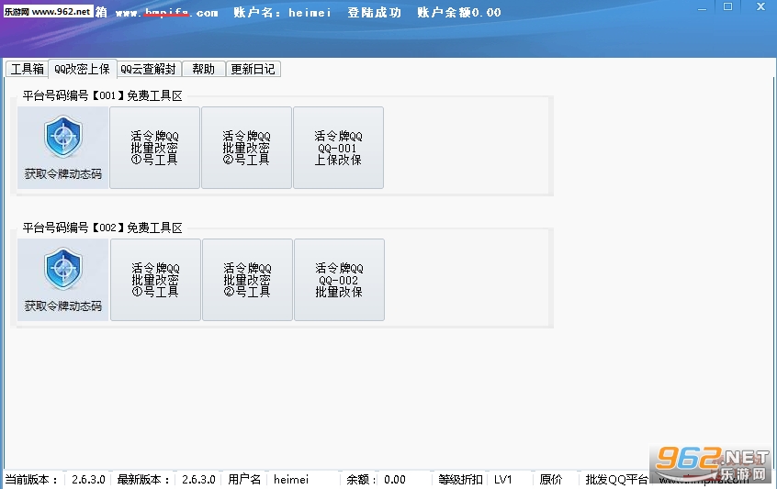Click 批发QQ平台 in the status bar
This screenshot has height=489, width=777.
[x=616, y=479]
